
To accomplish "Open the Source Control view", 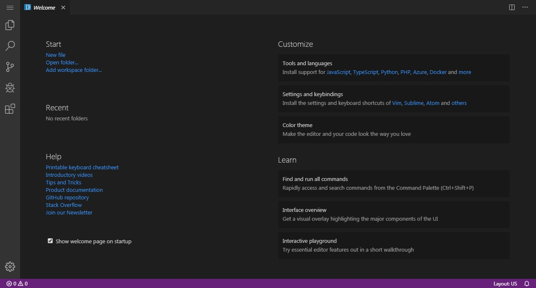I will pos(10,67).
